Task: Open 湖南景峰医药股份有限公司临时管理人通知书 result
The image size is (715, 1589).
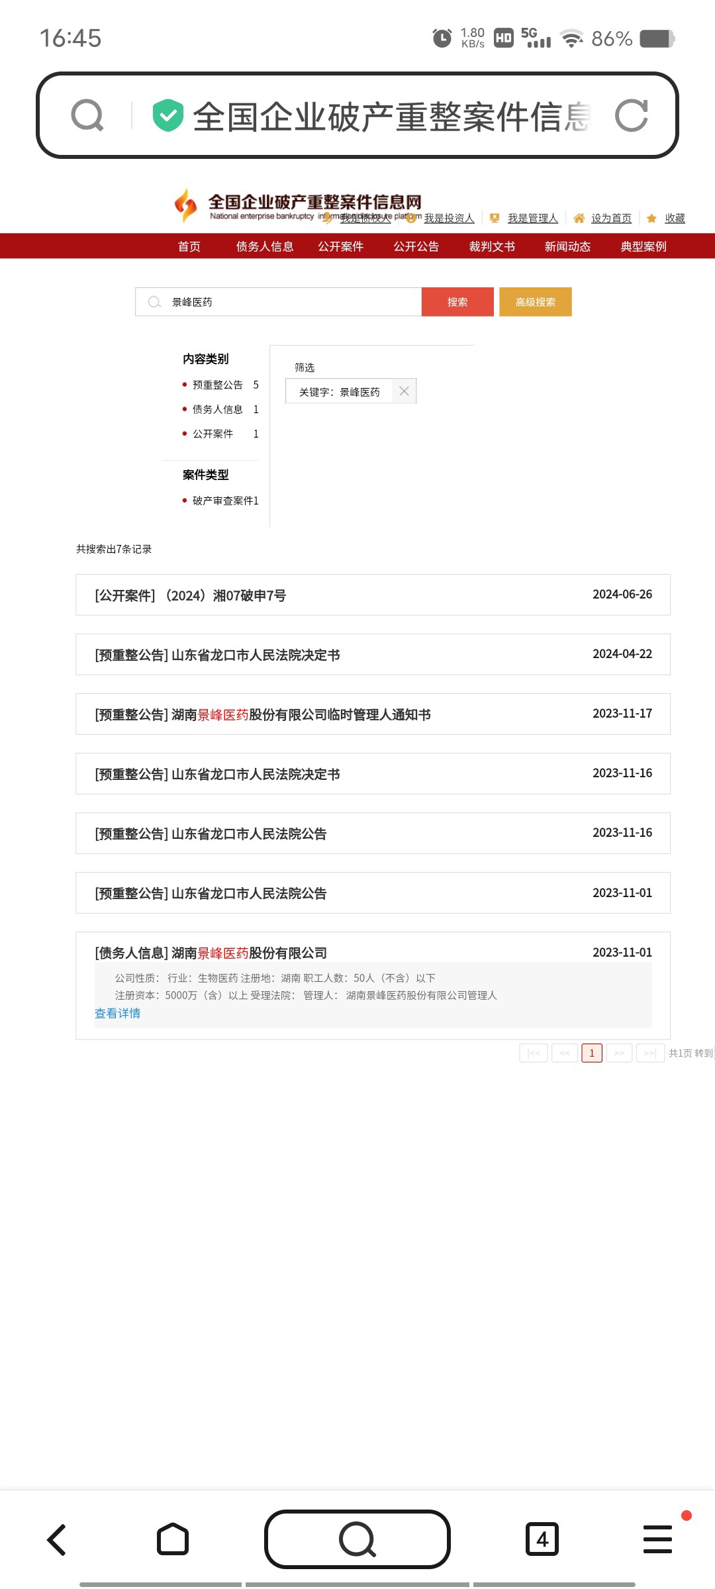Action: [373, 714]
